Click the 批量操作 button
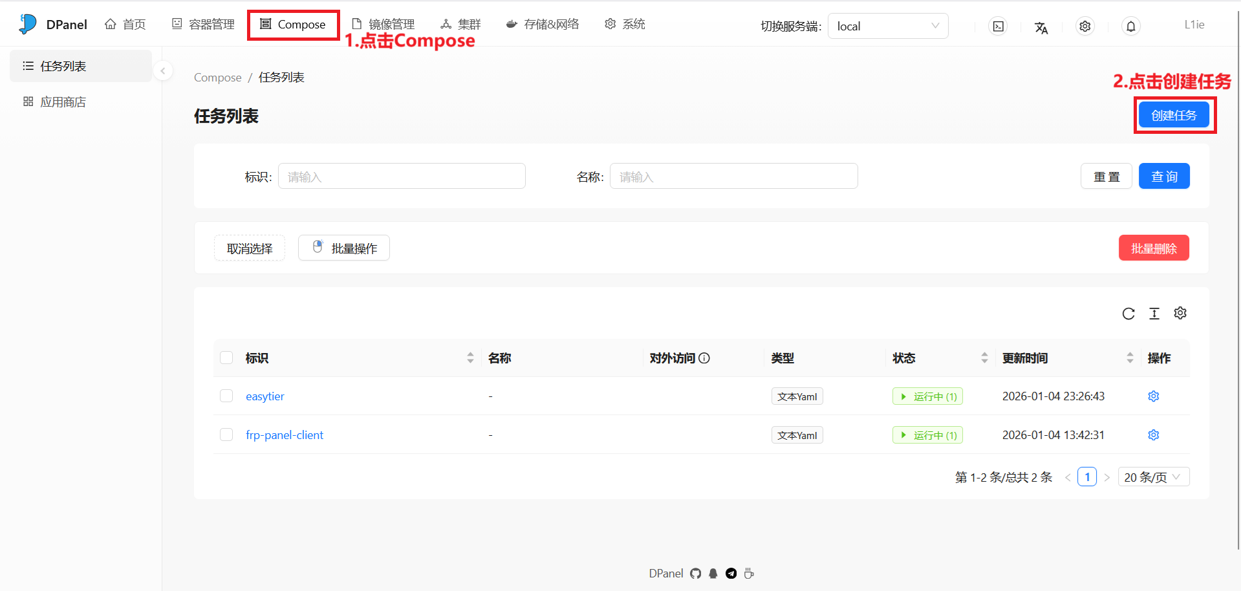1241x591 pixels. point(344,248)
